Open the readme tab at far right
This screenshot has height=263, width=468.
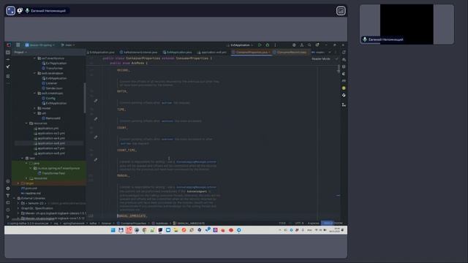coord(318,52)
